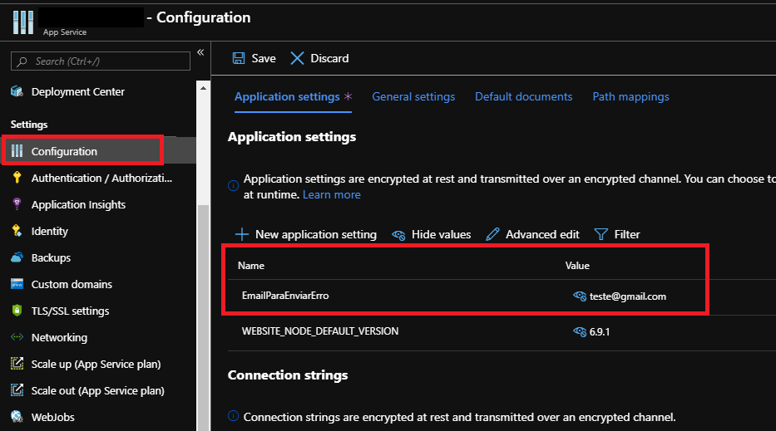Click the Save disk icon

click(x=239, y=58)
